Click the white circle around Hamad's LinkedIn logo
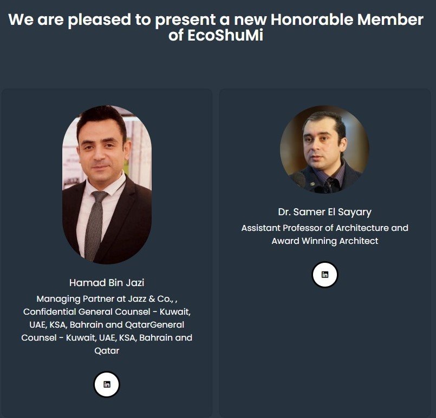 click(x=107, y=384)
